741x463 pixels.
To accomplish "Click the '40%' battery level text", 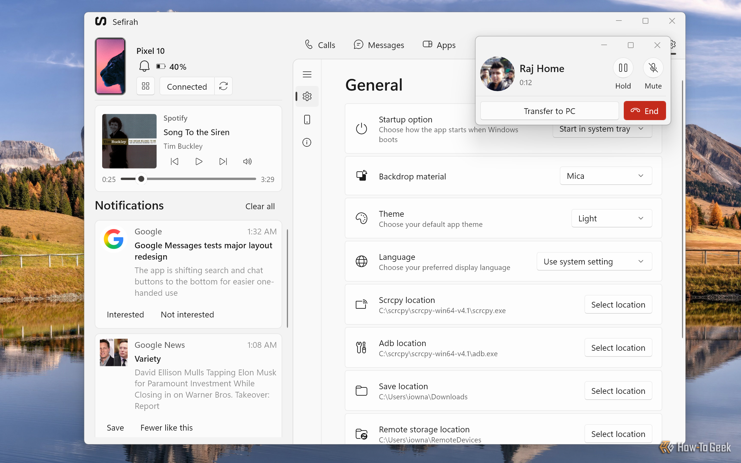I will 178,67.
